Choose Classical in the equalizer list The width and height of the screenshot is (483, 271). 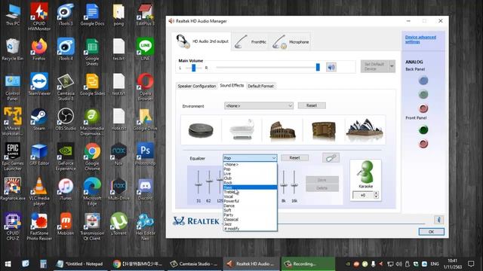(250, 219)
